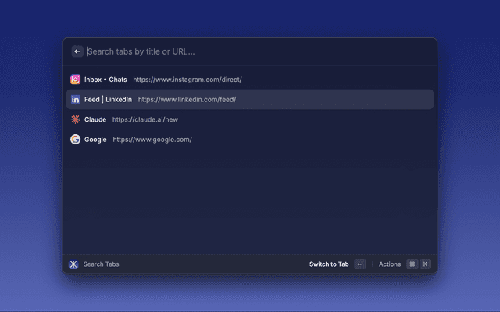500x312 pixels.
Task: Click the google.com URL text
Action: click(152, 140)
